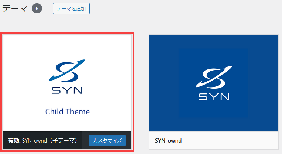
Task: Click the テーマ page heading
Action: coord(15,8)
